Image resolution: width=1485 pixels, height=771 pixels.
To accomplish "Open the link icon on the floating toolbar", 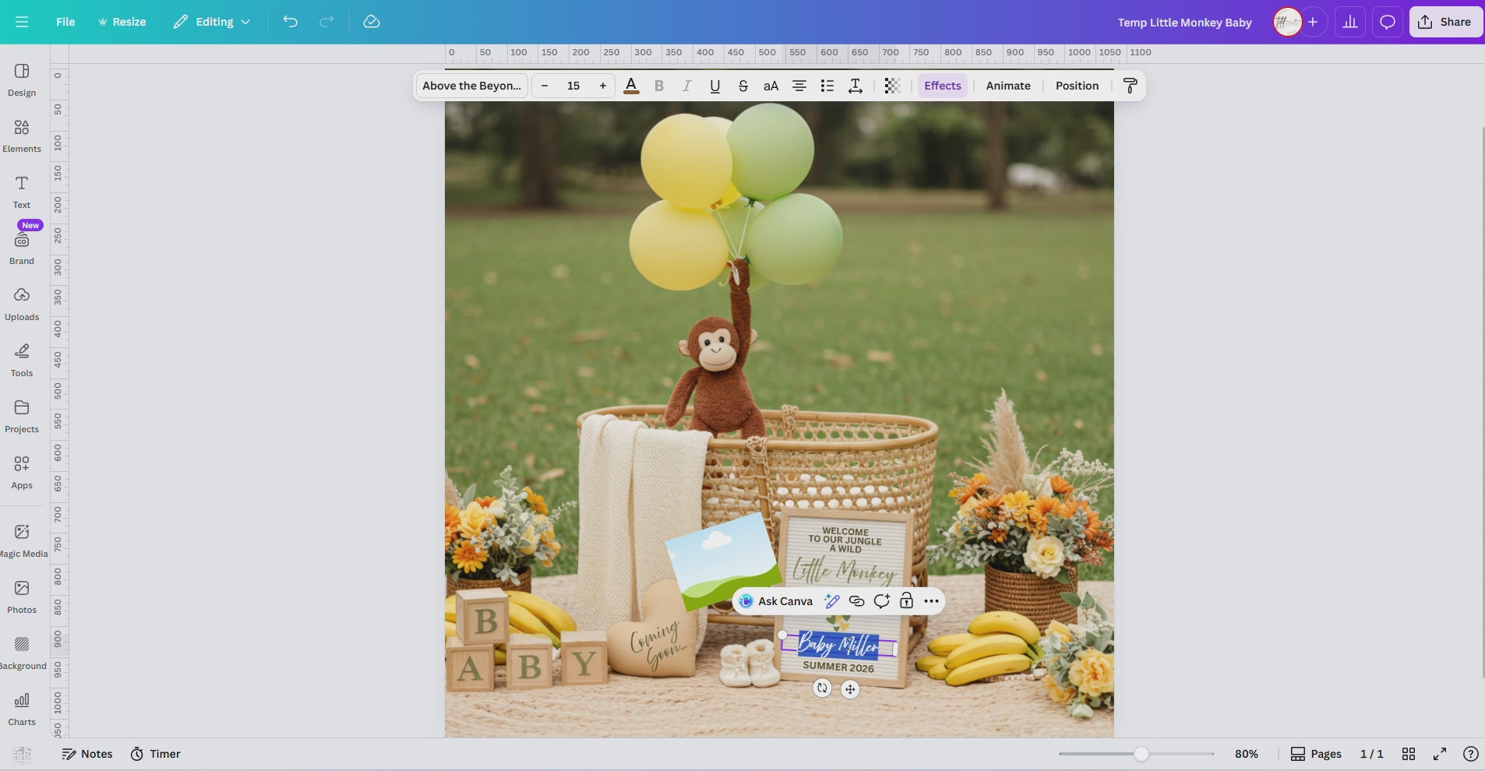I will (x=855, y=600).
